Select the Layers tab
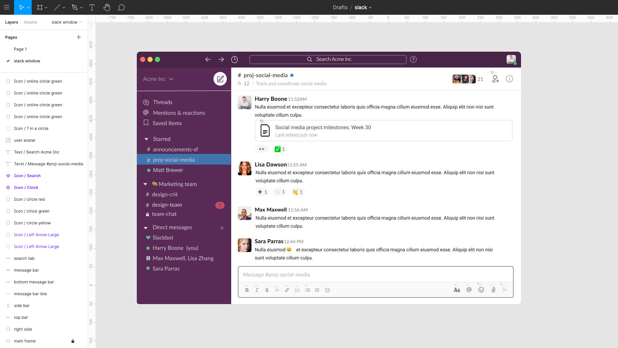Viewport: 618px width, 348px height. 11,22
